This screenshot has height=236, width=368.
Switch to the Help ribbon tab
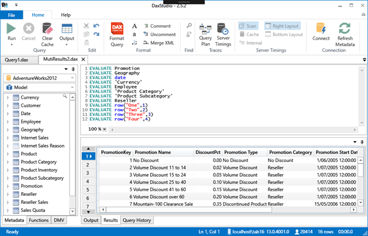66,15
